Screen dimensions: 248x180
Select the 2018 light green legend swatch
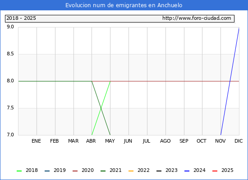[x=19, y=171]
